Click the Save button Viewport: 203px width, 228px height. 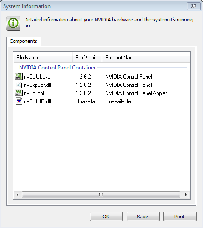(x=143, y=217)
